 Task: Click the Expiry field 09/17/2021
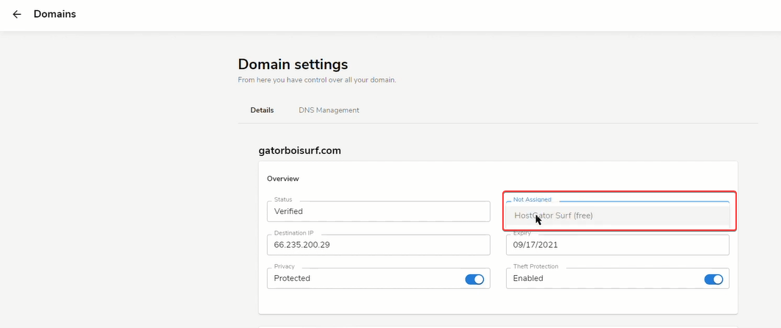tap(618, 245)
